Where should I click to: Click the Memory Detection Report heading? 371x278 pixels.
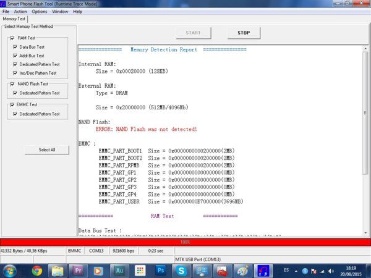pyautogui.click(x=163, y=49)
